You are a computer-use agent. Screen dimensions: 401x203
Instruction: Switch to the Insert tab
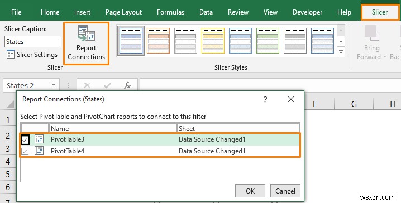82,12
